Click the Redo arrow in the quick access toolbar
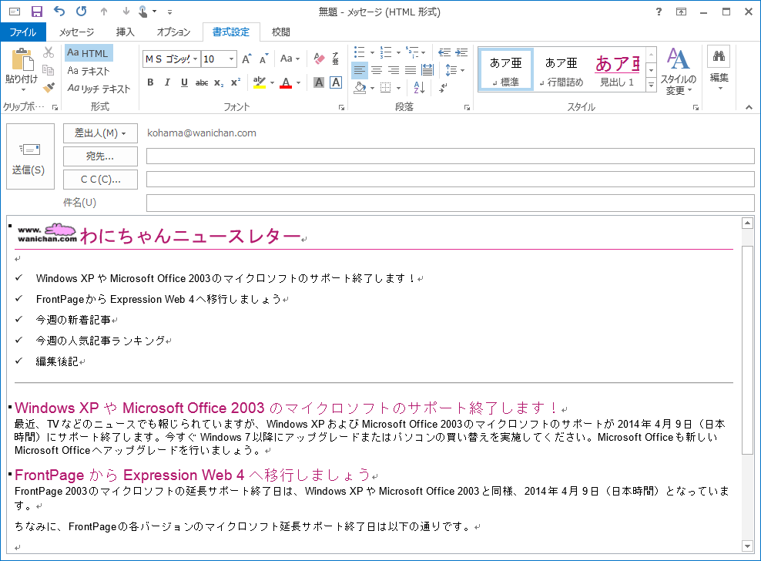Viewport: 761px width, 561px height. (82, 12)
